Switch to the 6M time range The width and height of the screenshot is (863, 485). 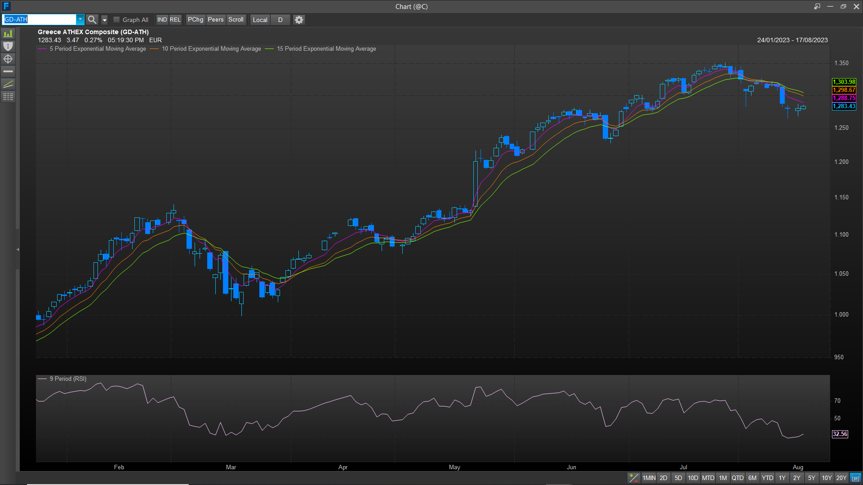(752, 478)
